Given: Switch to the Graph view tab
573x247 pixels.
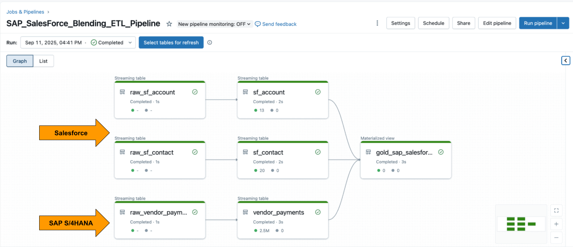Looking at the screenshot, I should click(x=20, y=61).
